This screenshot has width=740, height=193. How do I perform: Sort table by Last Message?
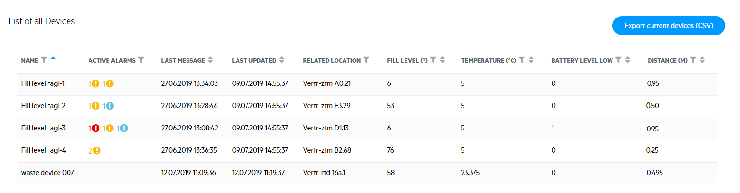[x=210, y=60]
